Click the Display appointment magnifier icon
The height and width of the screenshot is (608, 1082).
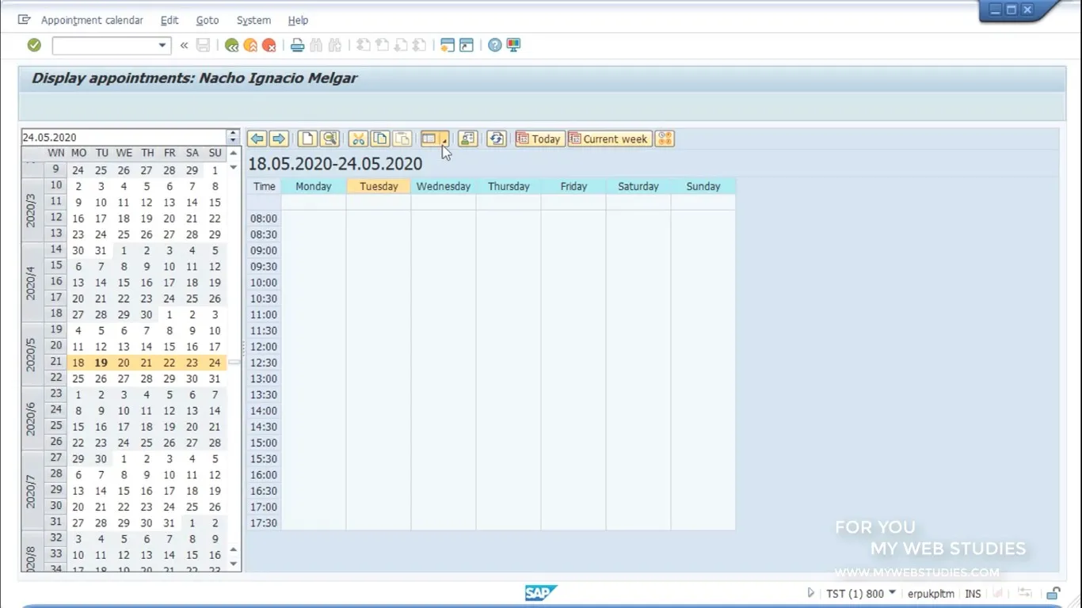[330, 139]
